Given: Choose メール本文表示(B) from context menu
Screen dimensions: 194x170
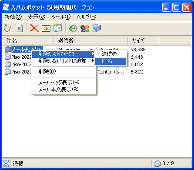Looking at the screenshot, I should pyautogui.click(x=64, y=90).
